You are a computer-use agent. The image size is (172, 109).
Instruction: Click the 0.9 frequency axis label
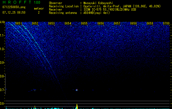2,63
